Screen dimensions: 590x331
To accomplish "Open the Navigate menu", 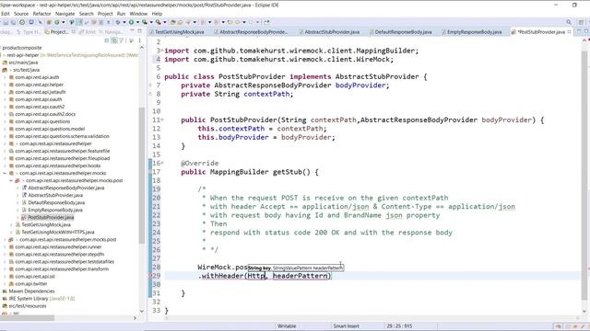I will [65, 14].
